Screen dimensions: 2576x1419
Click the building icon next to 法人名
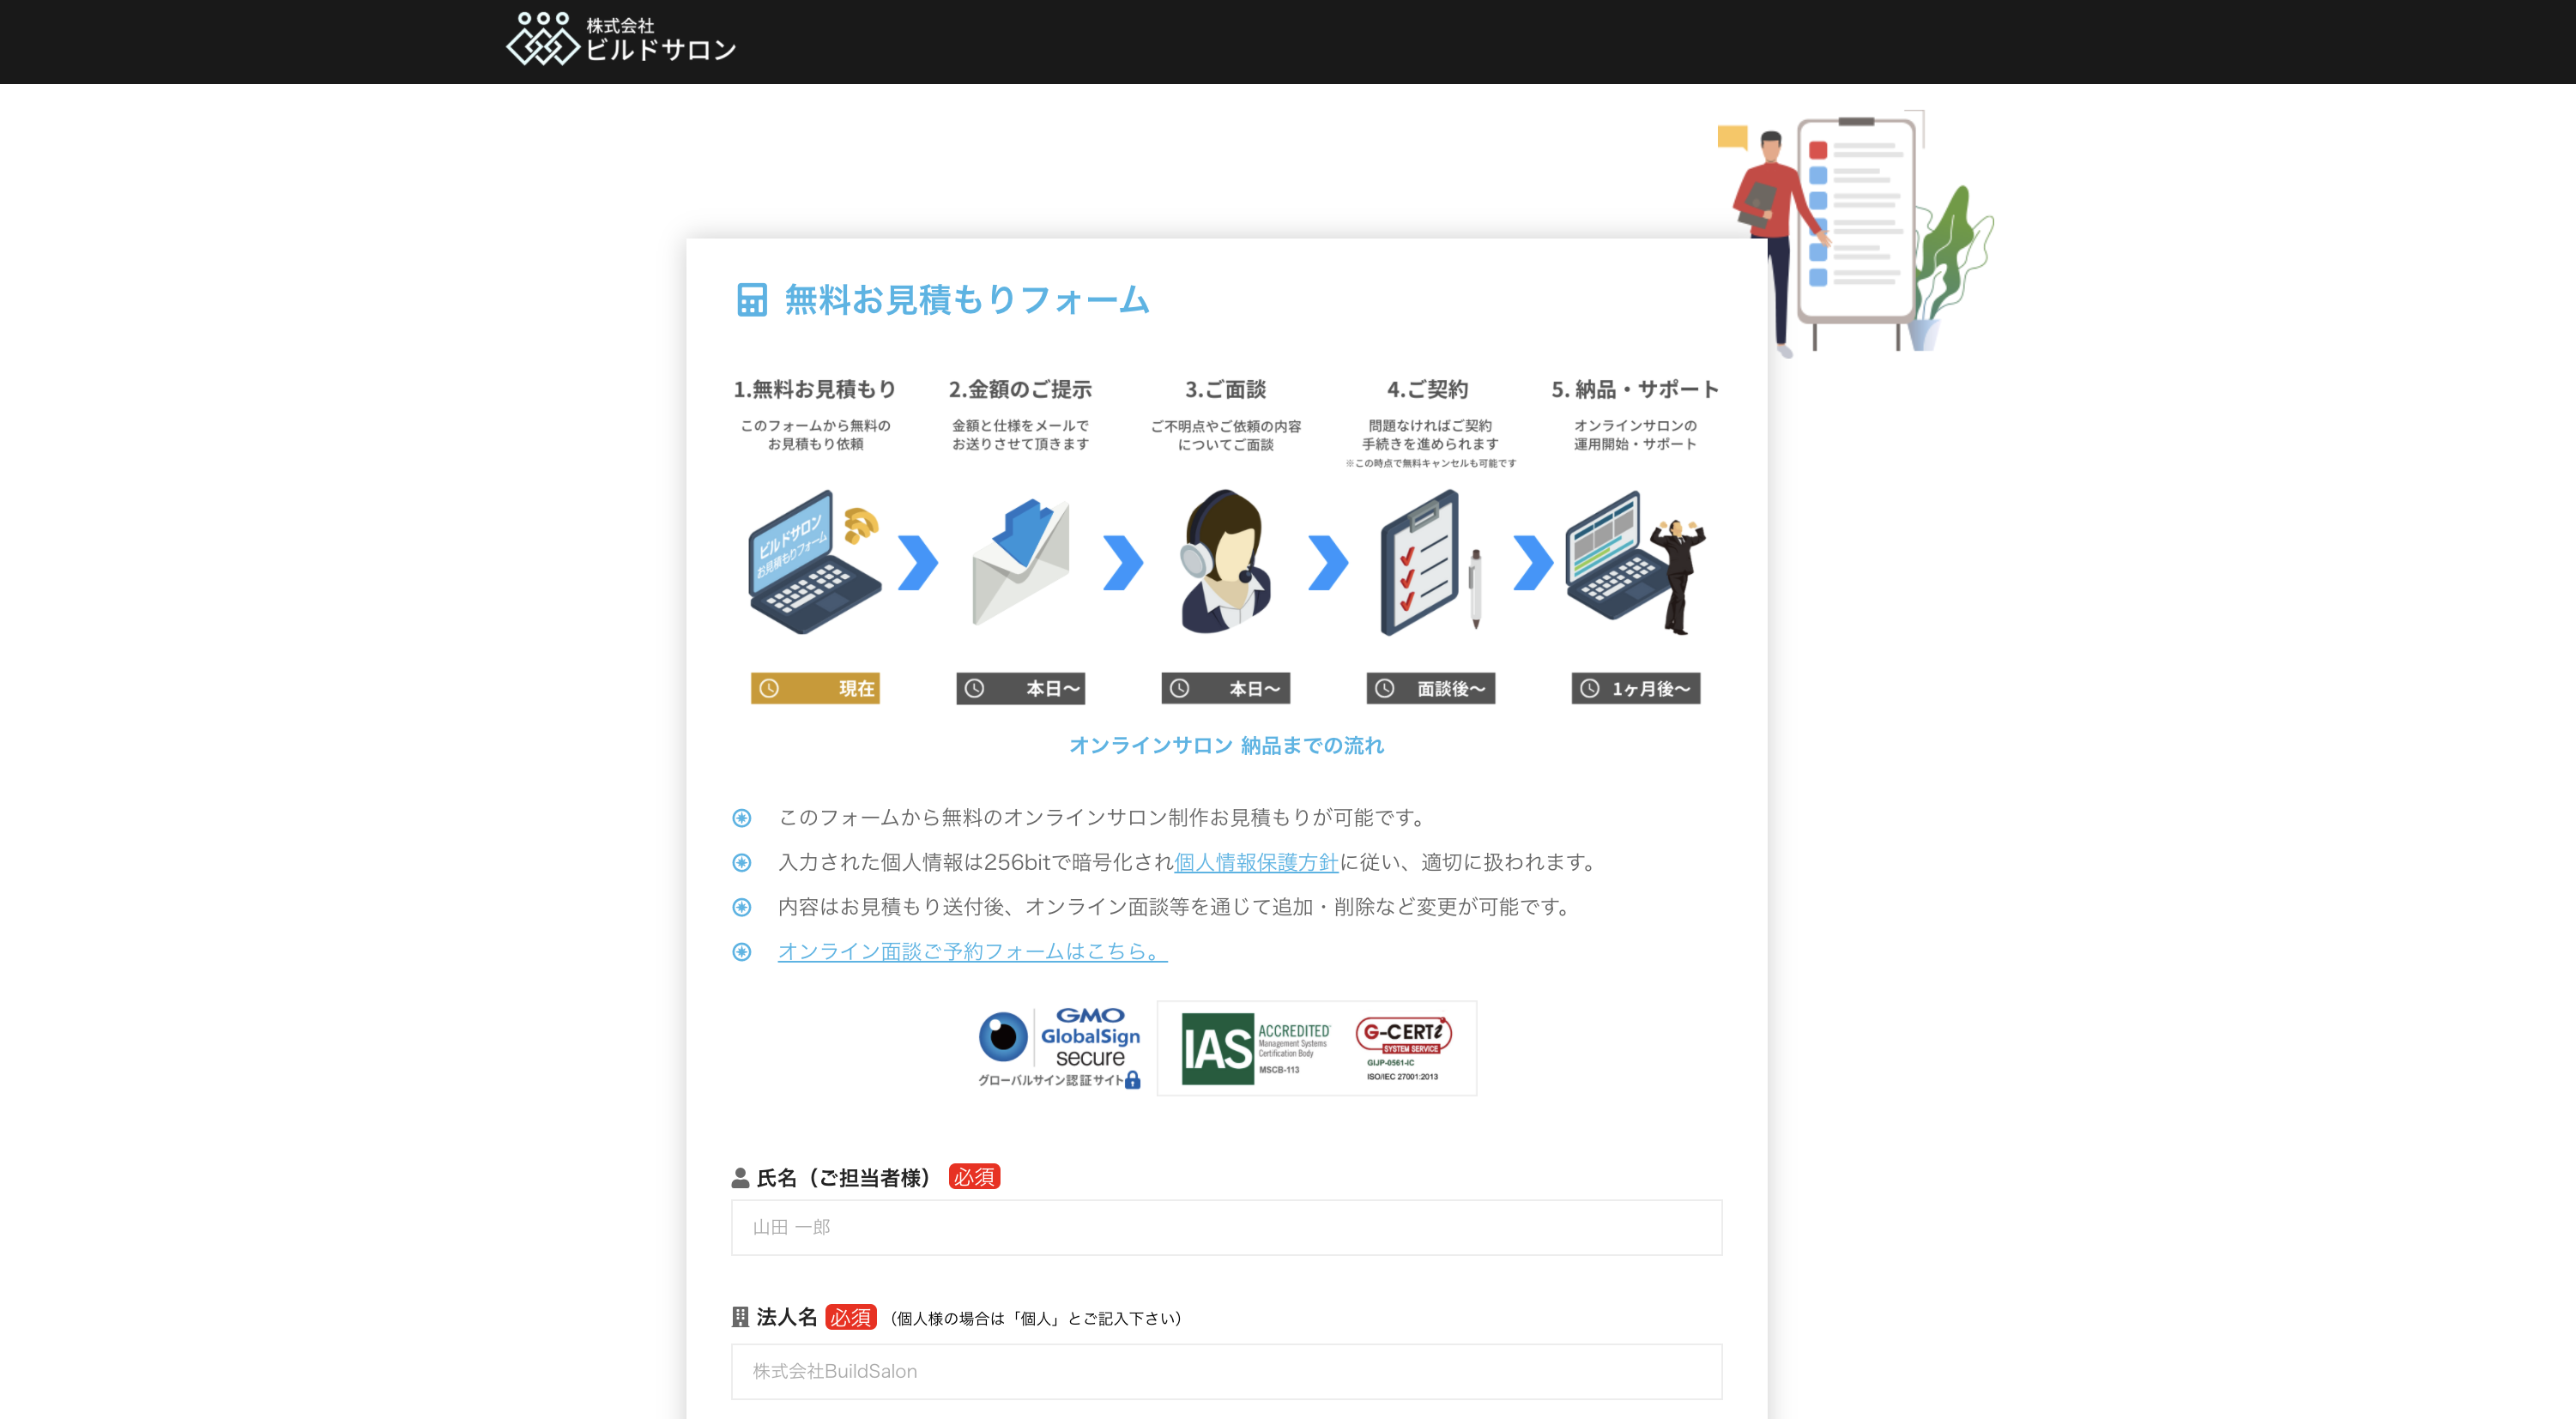pyautogui.click(x=741, y=1317)
